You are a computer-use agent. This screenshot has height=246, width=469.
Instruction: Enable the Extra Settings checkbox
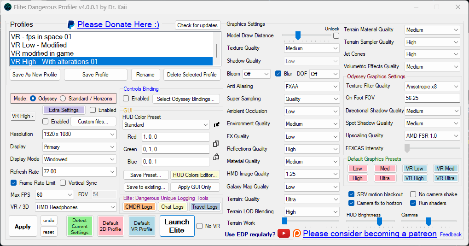[x=93, y=110]
